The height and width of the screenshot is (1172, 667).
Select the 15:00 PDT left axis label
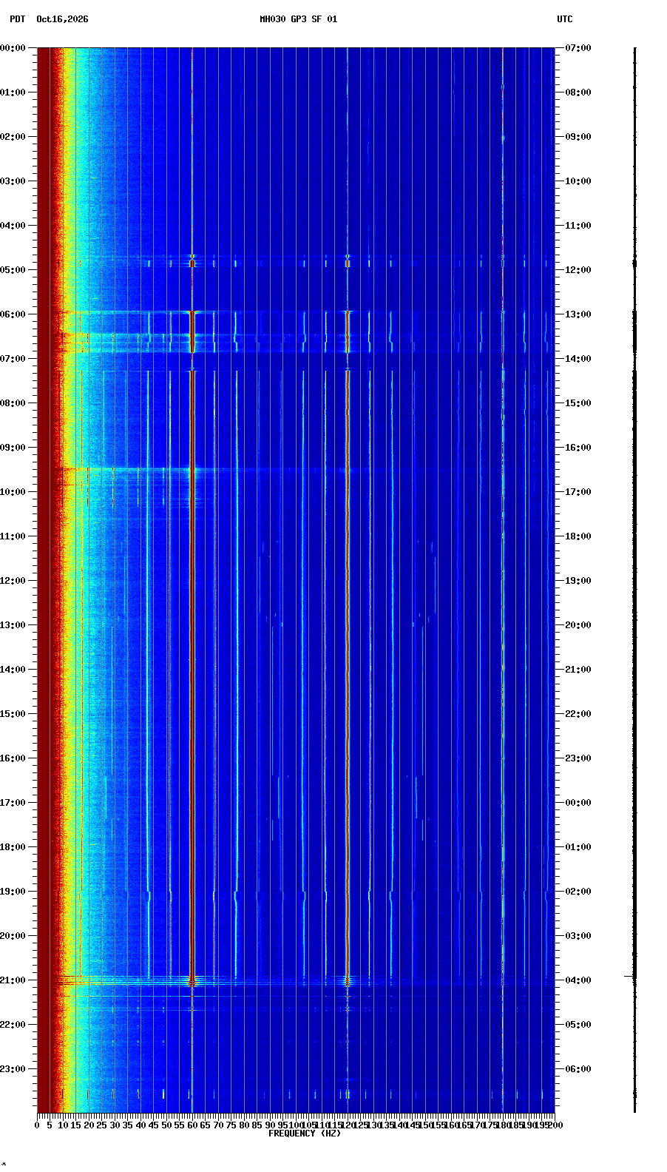coord(13,714)
